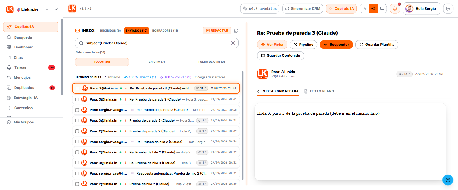
Task: Tick checkbox for Respuesta automática row
Action: pos(77,173)
